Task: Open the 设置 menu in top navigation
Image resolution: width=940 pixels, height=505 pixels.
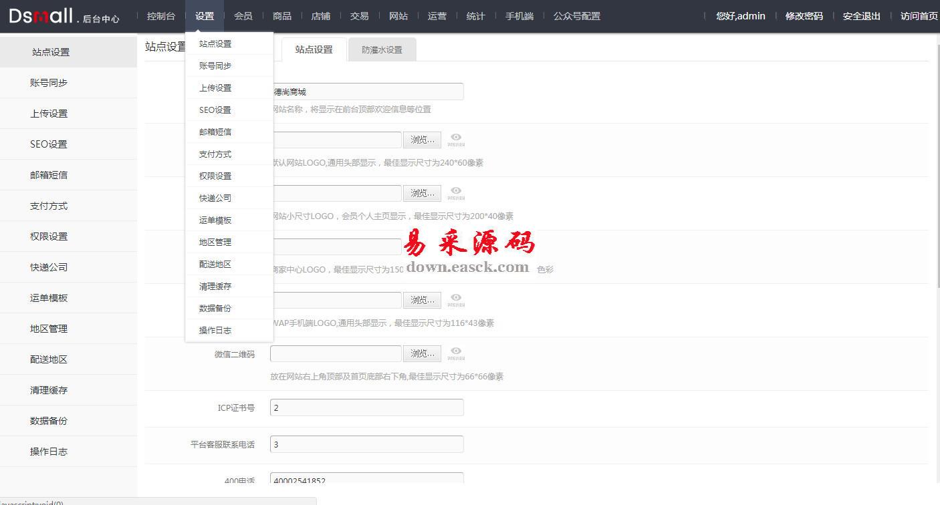Action: (205, 16)
